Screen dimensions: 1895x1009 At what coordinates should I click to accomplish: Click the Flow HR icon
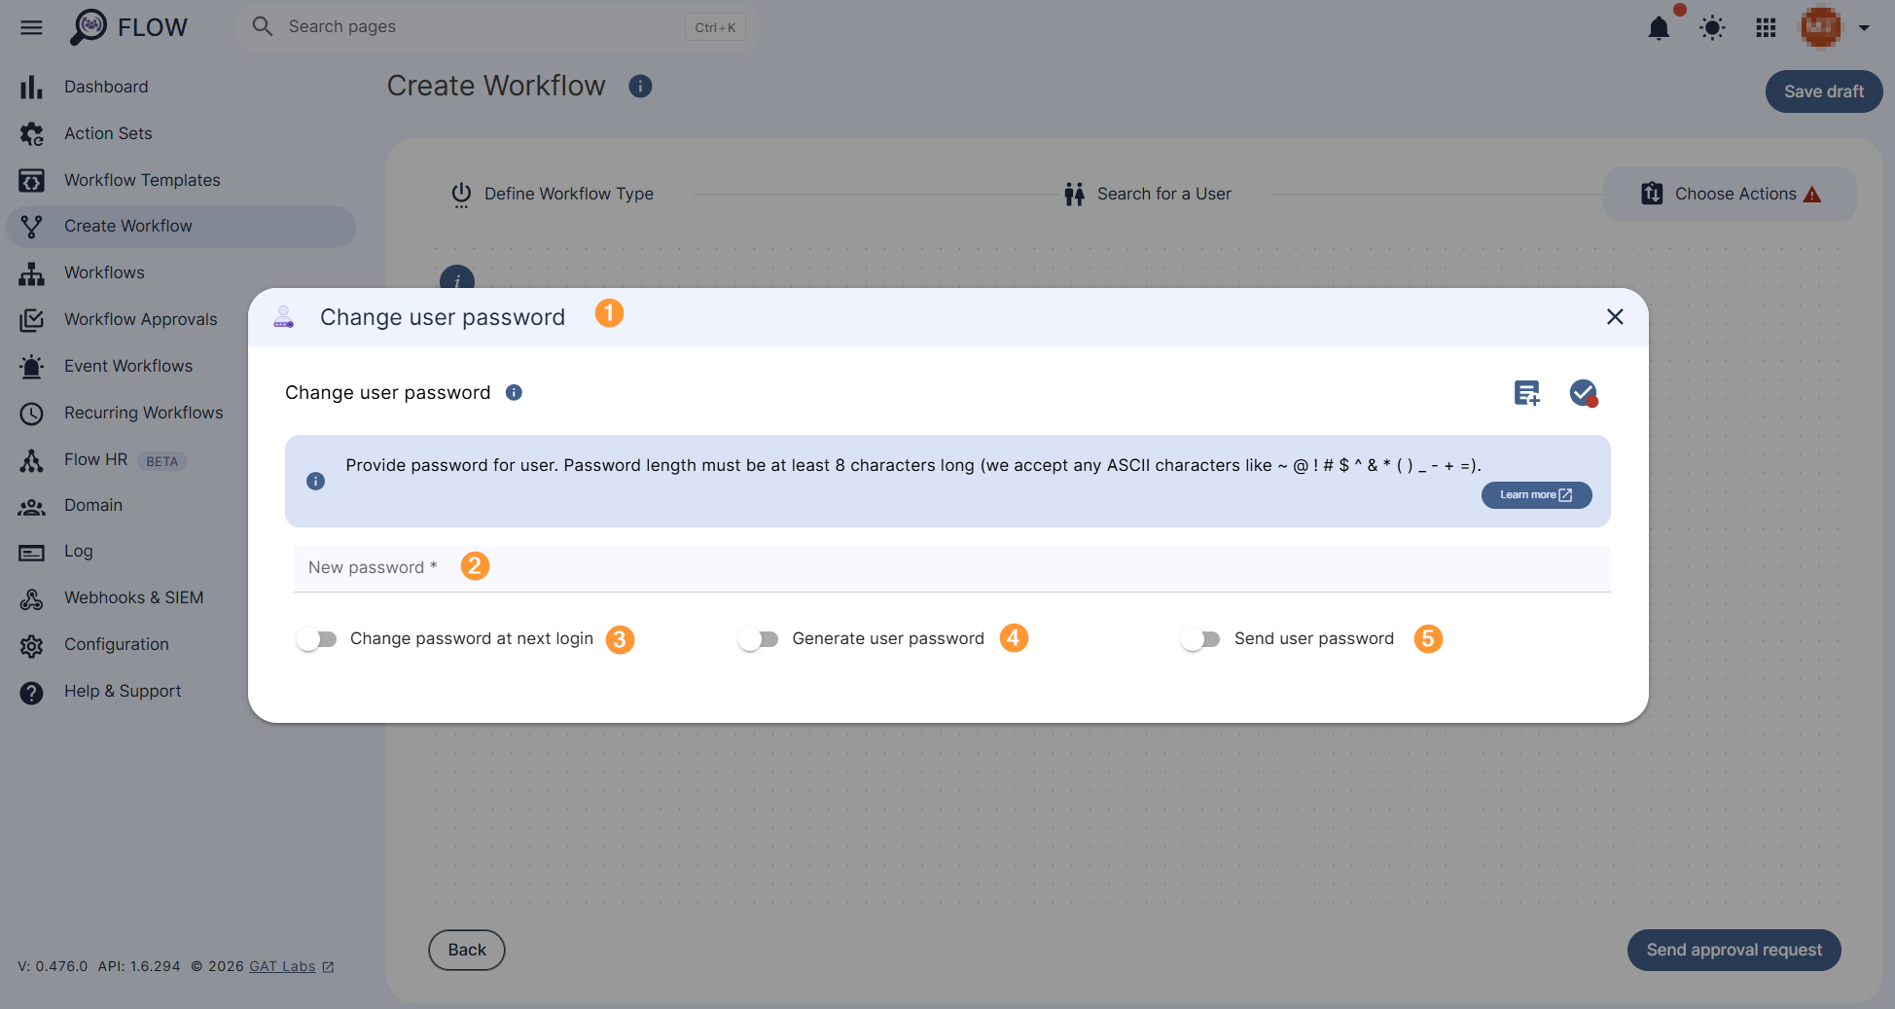(32, 459)
